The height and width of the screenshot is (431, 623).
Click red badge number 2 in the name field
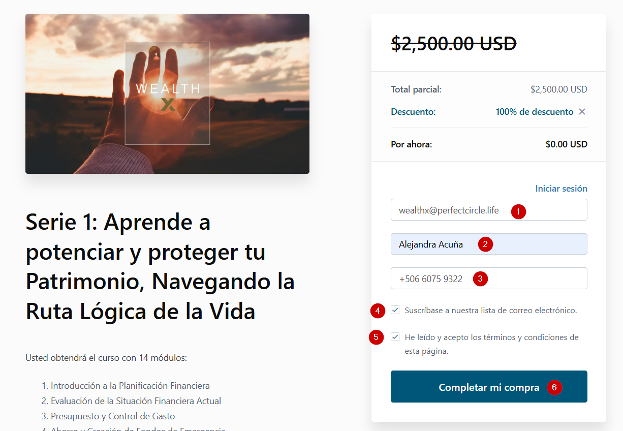485,244
